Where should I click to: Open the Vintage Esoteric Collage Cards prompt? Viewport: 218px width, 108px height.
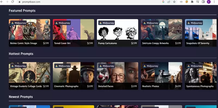(29, 76)
